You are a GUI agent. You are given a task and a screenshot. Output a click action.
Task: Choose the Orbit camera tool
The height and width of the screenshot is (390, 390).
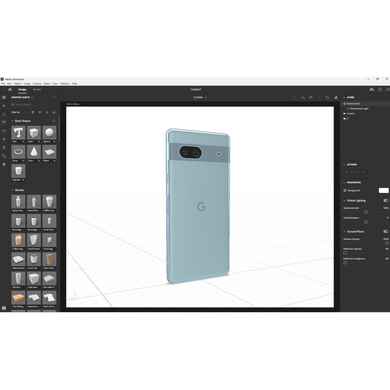[4, 131]
